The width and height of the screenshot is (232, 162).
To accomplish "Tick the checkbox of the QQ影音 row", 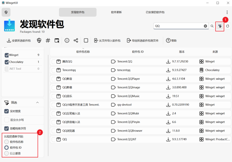I will [53, 79].
